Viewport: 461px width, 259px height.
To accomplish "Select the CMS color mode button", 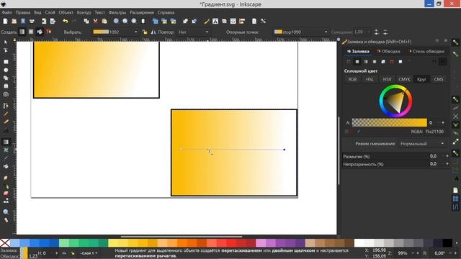I will coord(439,79).
